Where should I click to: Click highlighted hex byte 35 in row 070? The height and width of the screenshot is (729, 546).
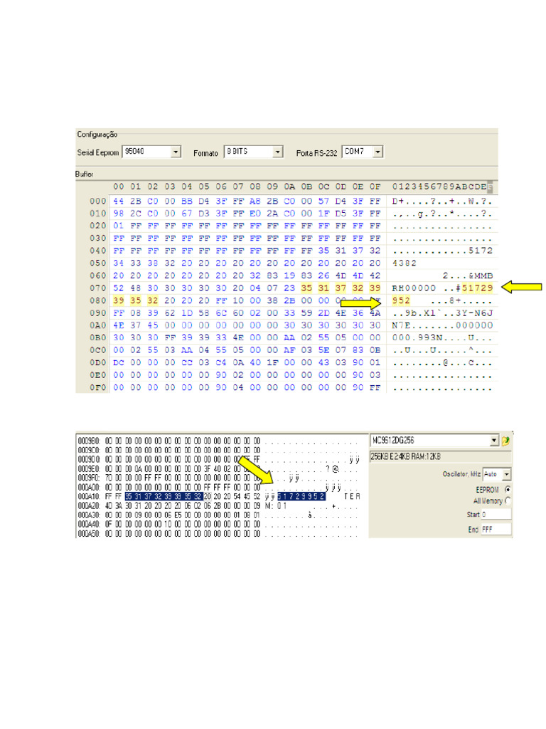pos(306,288)
